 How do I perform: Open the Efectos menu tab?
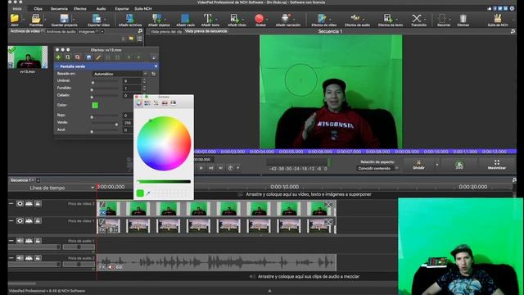tap(80, 9)
